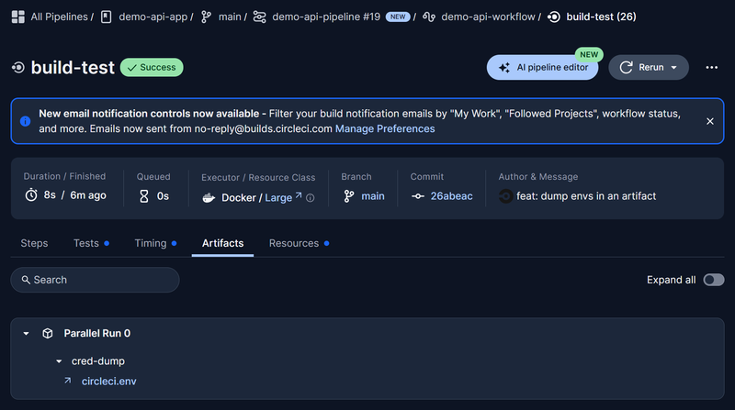
Task: Open the circleci.env artifact file
Action: click(109, 381)
